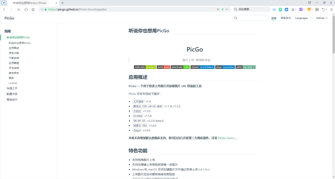Open 快速上手 sidebar page

(x=12, y=88)
